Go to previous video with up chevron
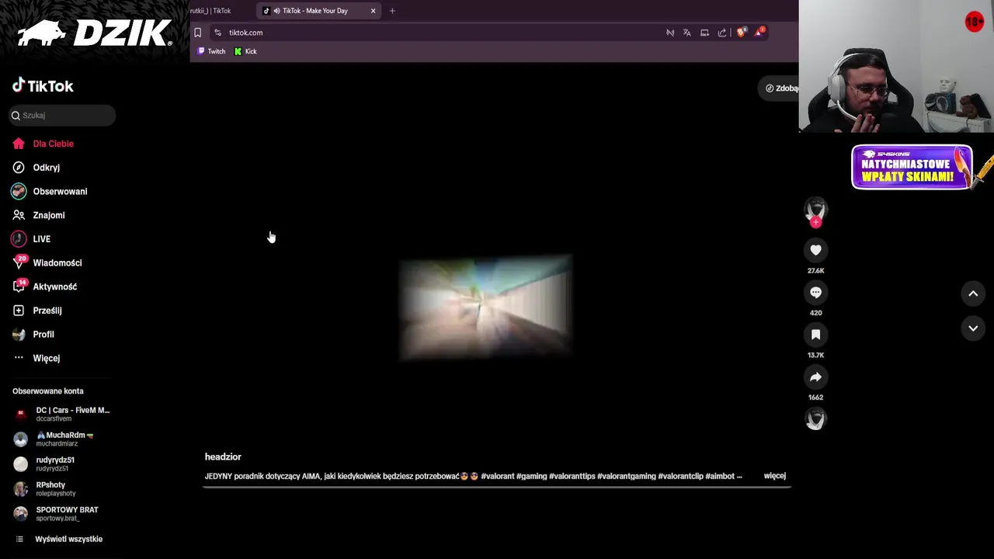Image resolution: width=994 pixels, height=559 pixels. [x=973, y=293]
